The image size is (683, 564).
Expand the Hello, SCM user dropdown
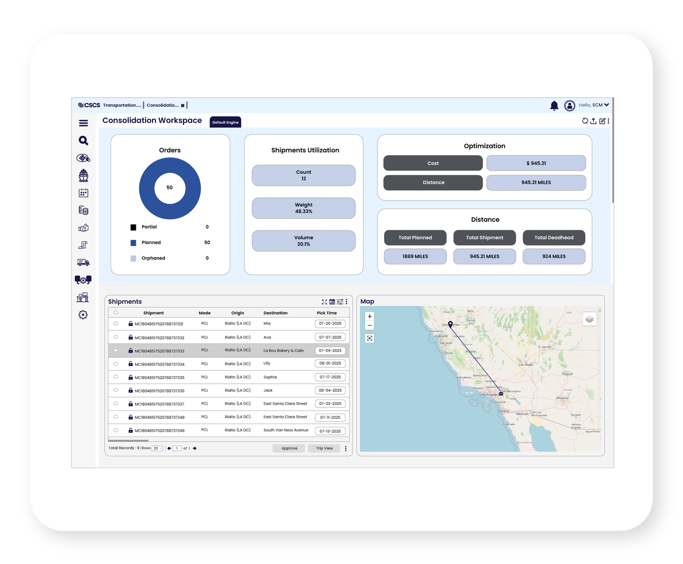pyautogui.click(x=606, y=105)
